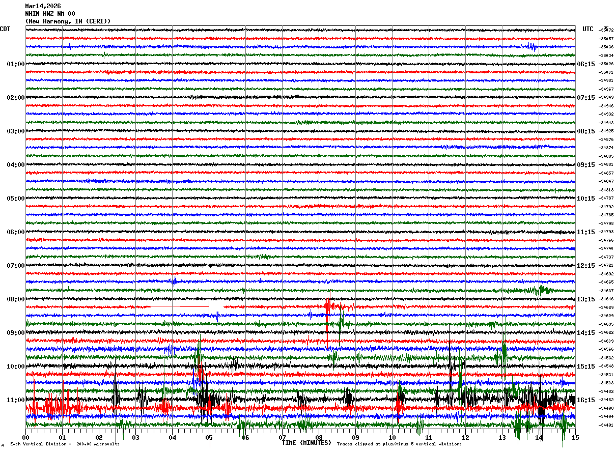616x451 pixels.
Task: Click the '12' minute tick label
Action: 466,437
